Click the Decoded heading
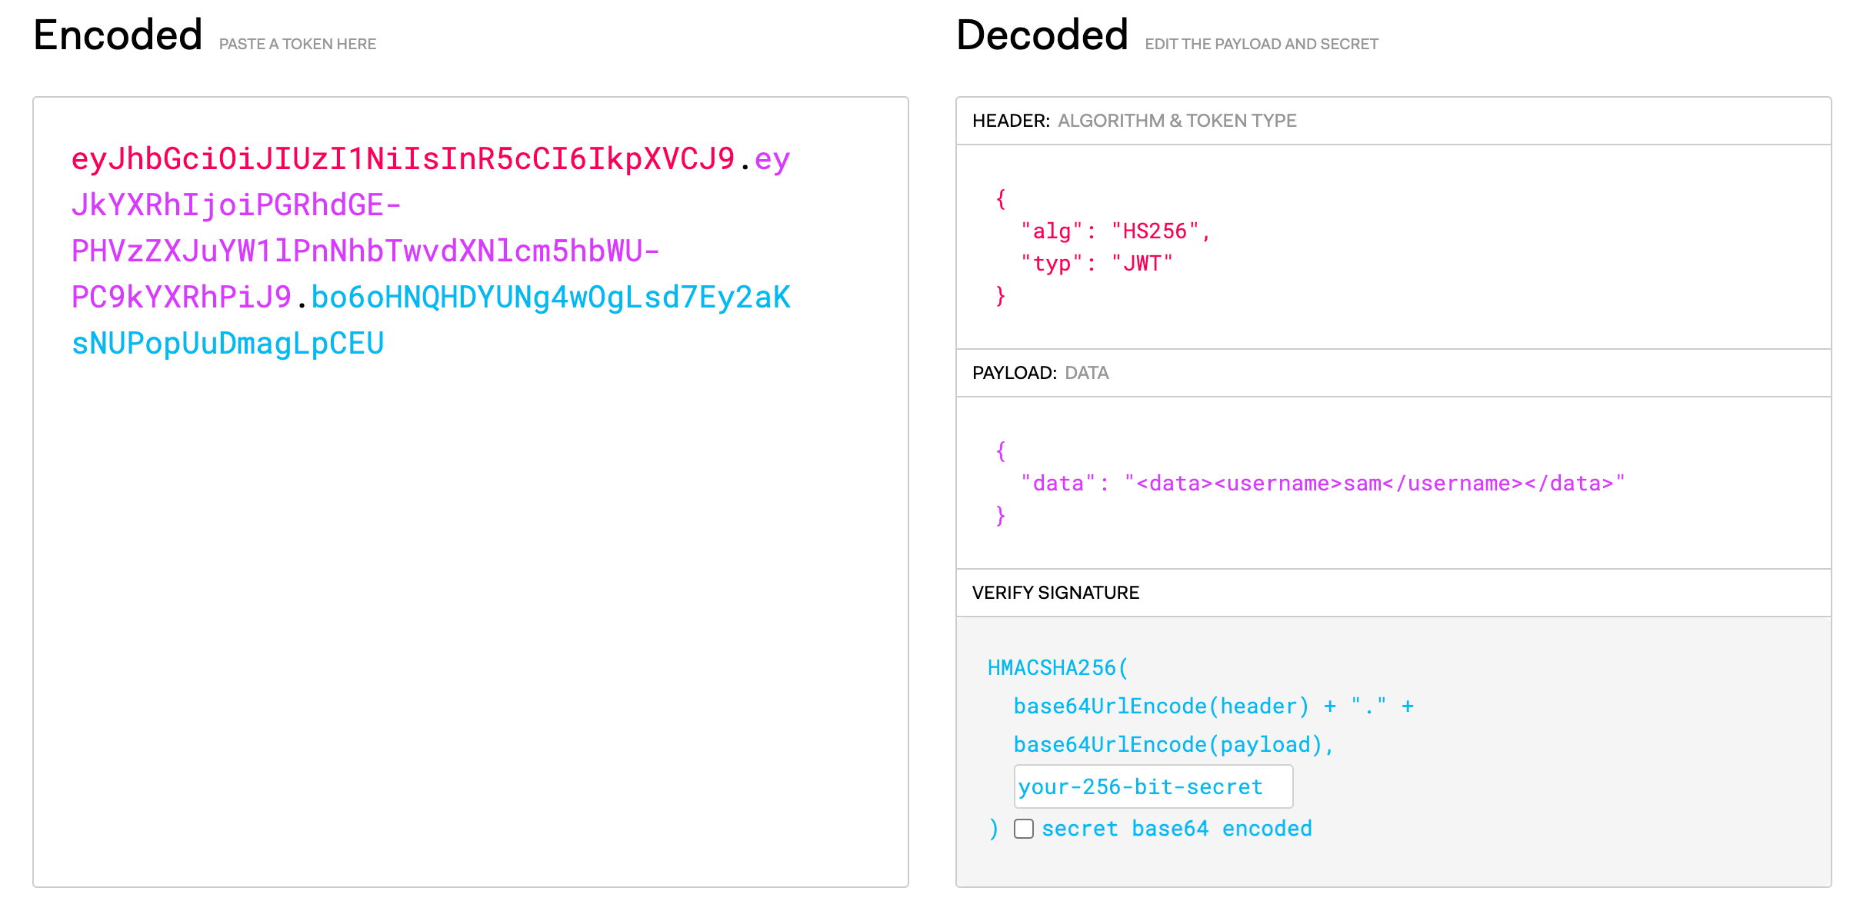 [x=1042, y=35]
